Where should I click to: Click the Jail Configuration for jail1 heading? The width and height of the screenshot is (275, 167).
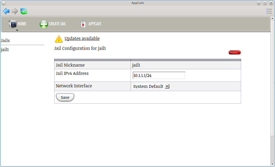(x=80, y=48)
